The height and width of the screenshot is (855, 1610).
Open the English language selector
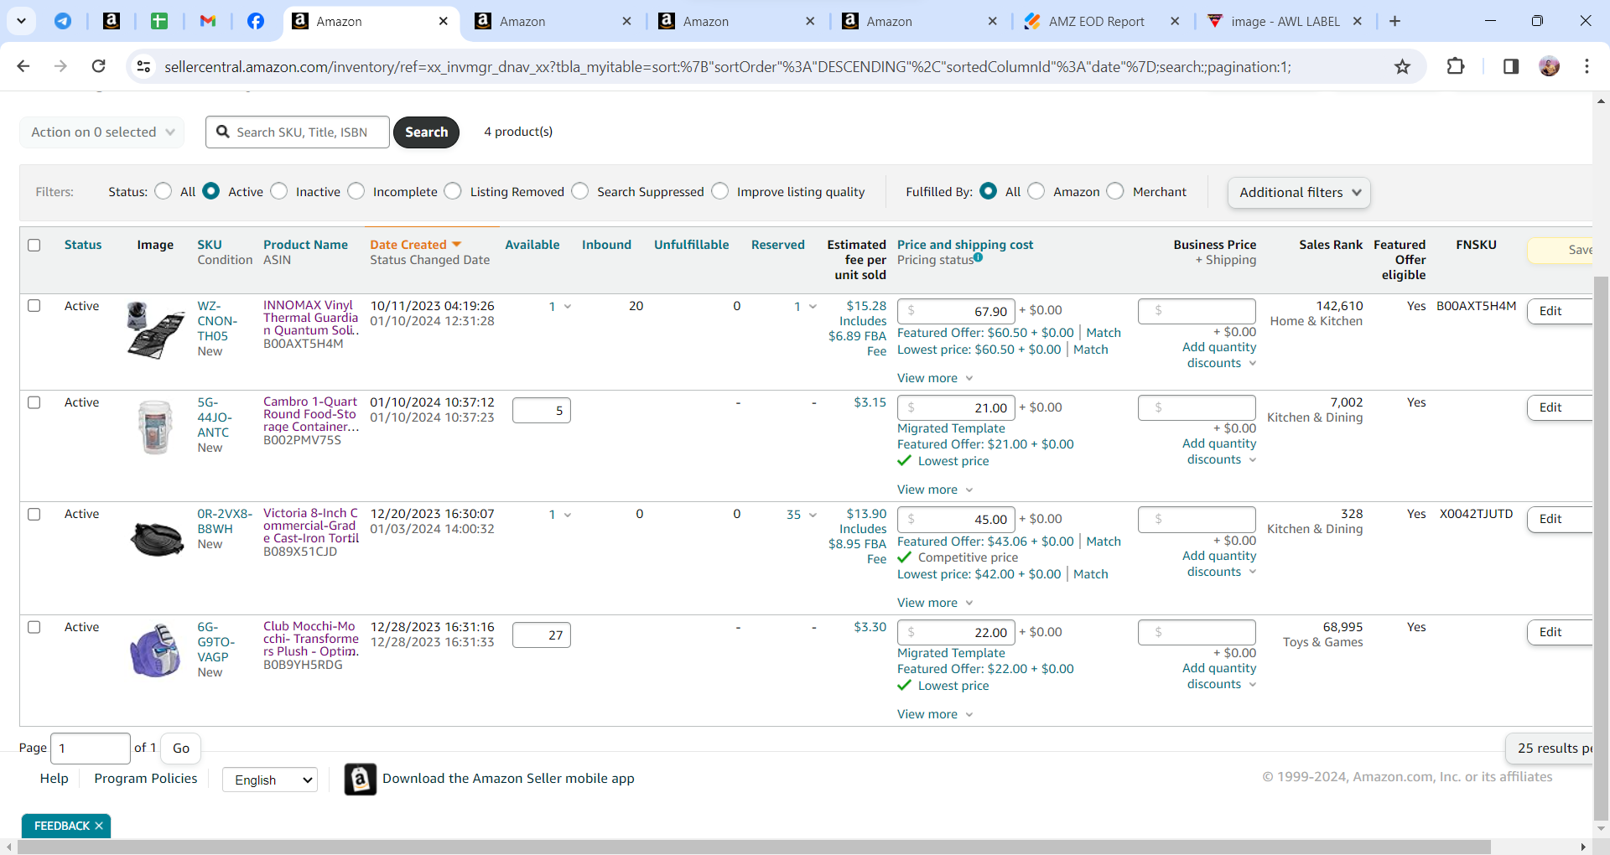270,780
